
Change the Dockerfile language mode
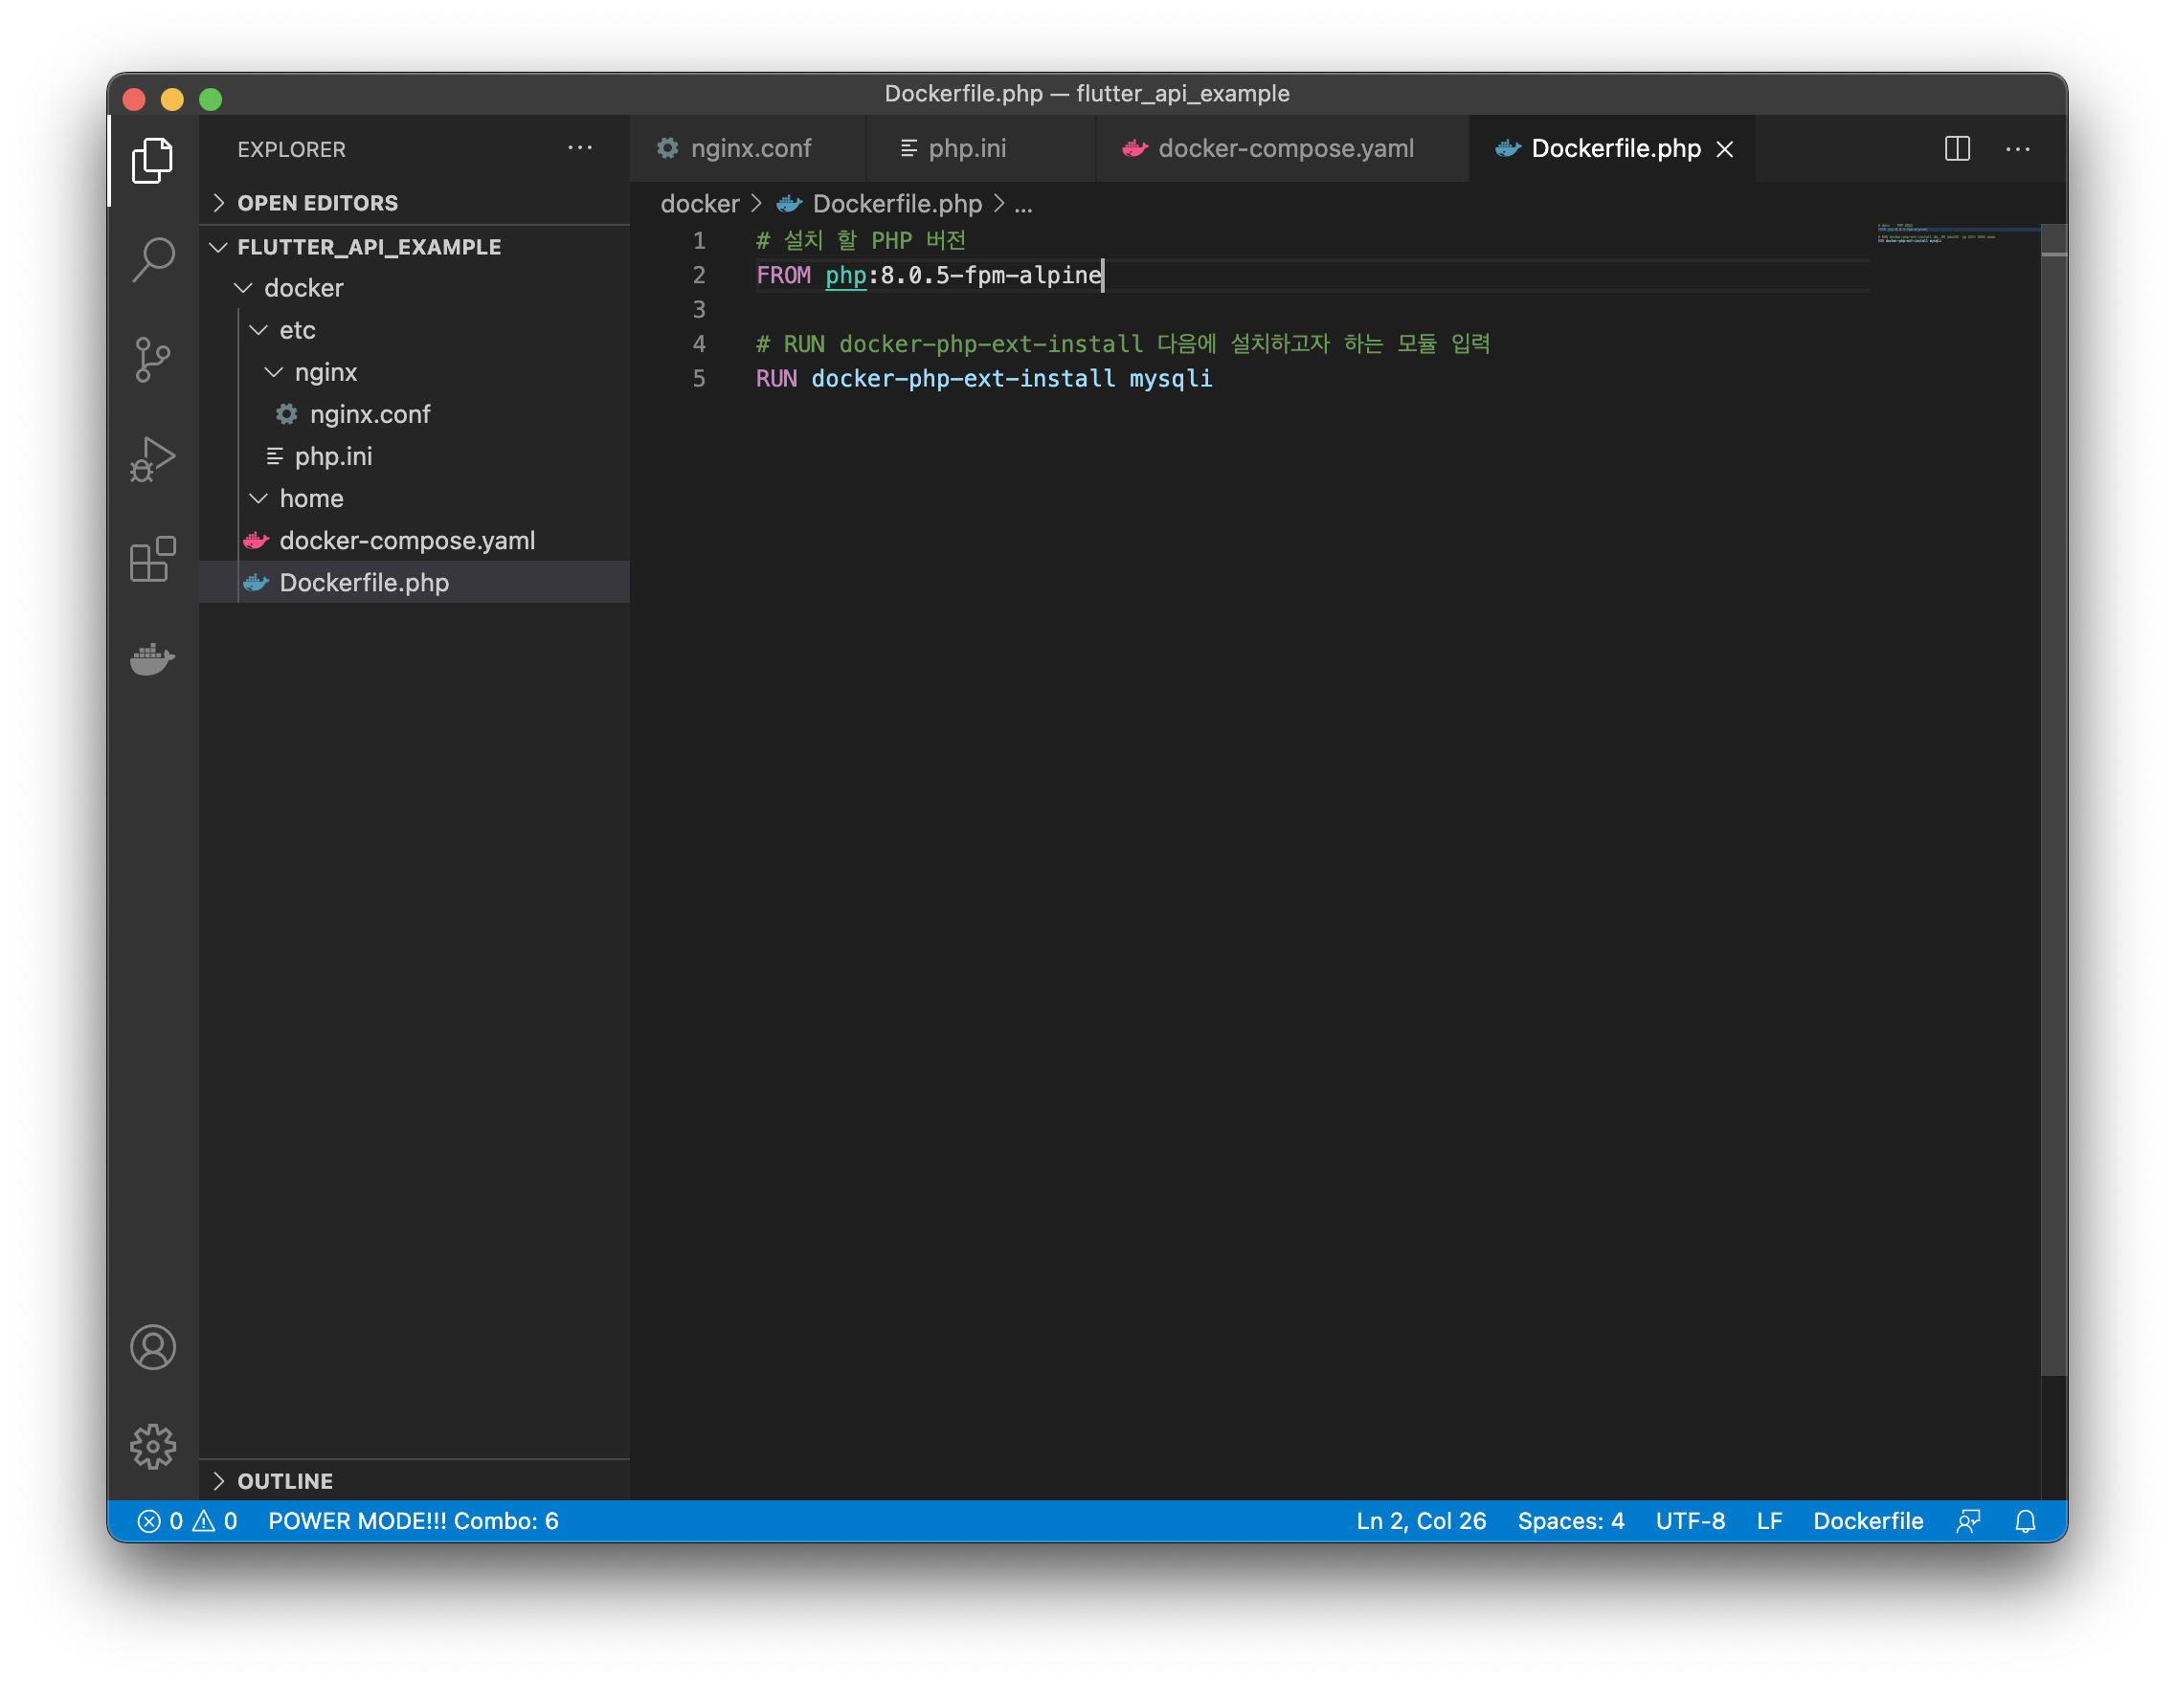click(x=1868, y=1520)
